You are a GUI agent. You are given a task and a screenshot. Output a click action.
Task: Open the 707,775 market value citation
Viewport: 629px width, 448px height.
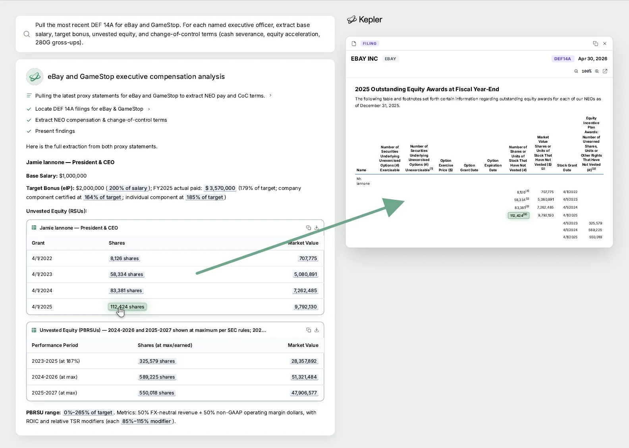point(308,258)
